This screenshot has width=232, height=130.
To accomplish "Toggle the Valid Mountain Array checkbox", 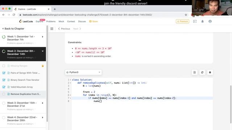I will 4,87.
